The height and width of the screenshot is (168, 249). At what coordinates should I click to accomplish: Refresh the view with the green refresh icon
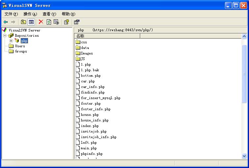(49, 22)
